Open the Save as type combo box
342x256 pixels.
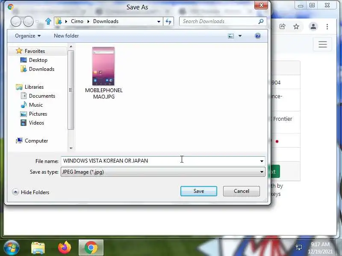click(x=163, y=172)
